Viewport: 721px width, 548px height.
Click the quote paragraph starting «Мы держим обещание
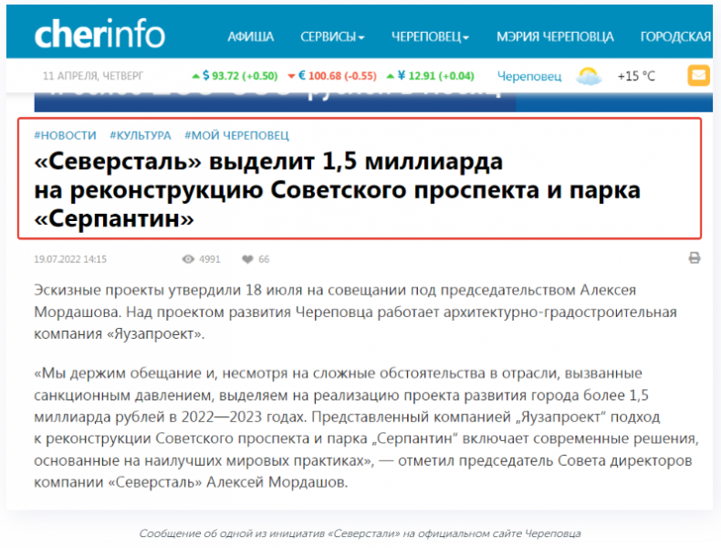366,427
